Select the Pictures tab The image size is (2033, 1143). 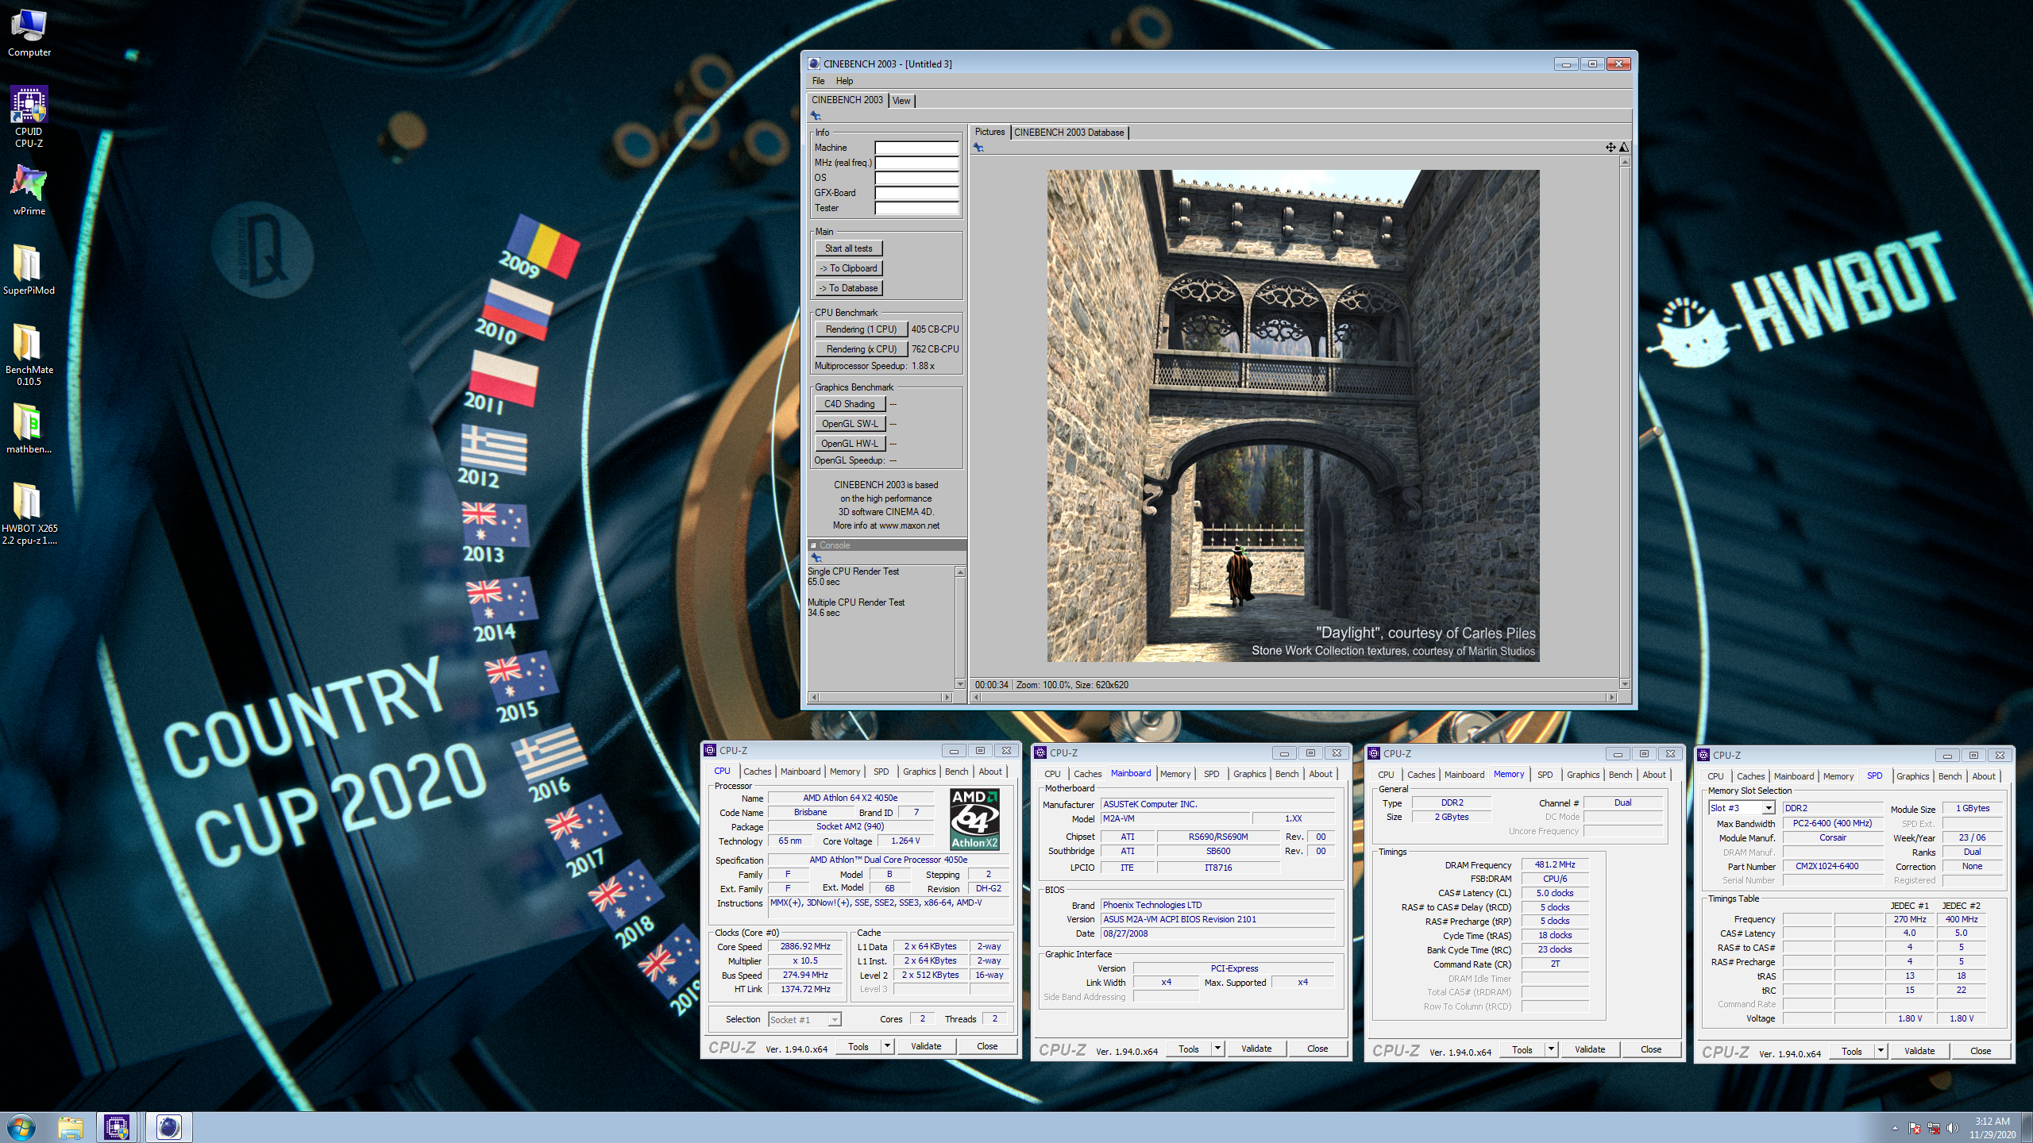pyautogui.click(x=989, y=132)
